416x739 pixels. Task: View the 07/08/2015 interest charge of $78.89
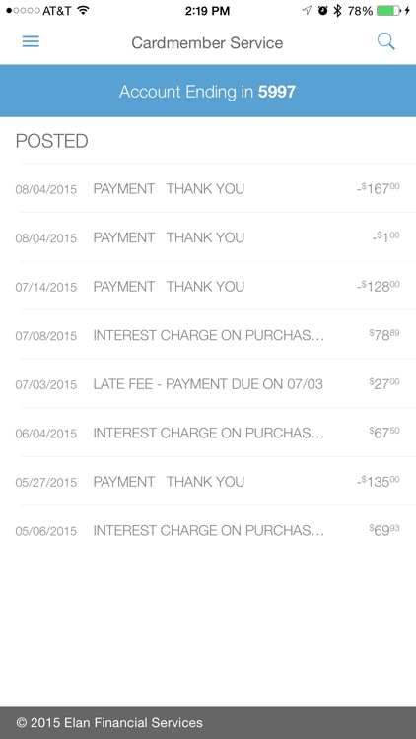click(208, 335)
